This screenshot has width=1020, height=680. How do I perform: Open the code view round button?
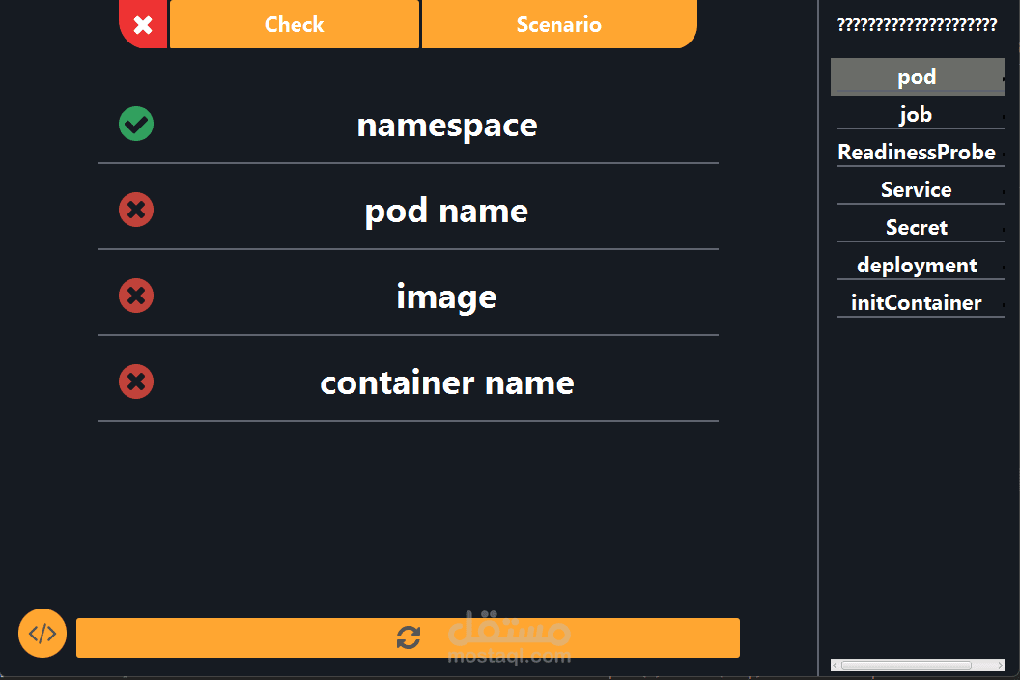pyautogui.click(x=42, y=633)
